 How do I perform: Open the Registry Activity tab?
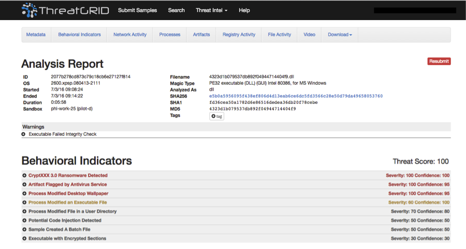pyautogui.click(x=239, y=35)
